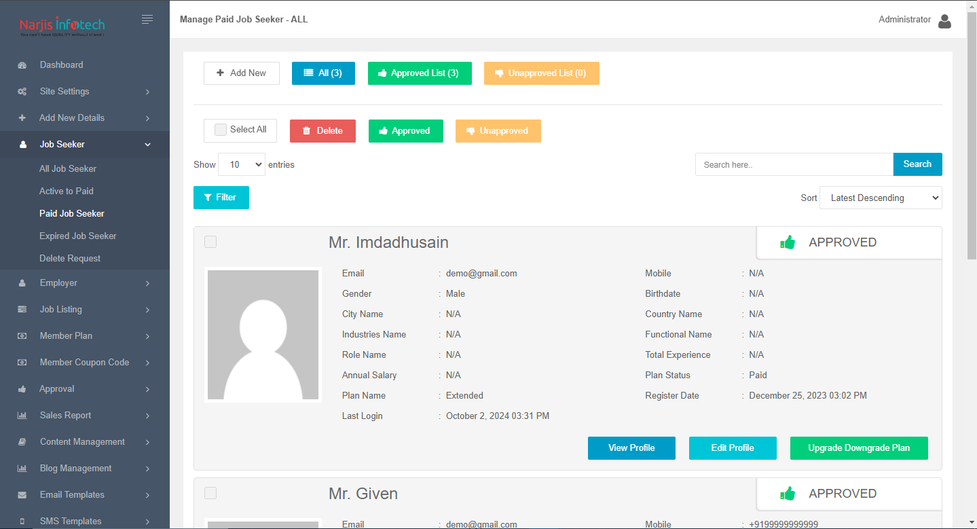Open Expired Job Seeker submenu item
This screenshot has height=529, width=977.
78,236
